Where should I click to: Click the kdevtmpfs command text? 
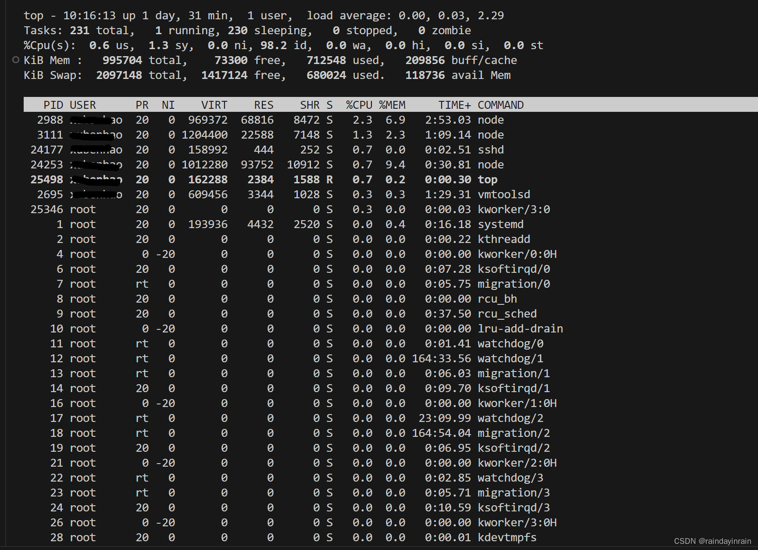pos(507,538)
